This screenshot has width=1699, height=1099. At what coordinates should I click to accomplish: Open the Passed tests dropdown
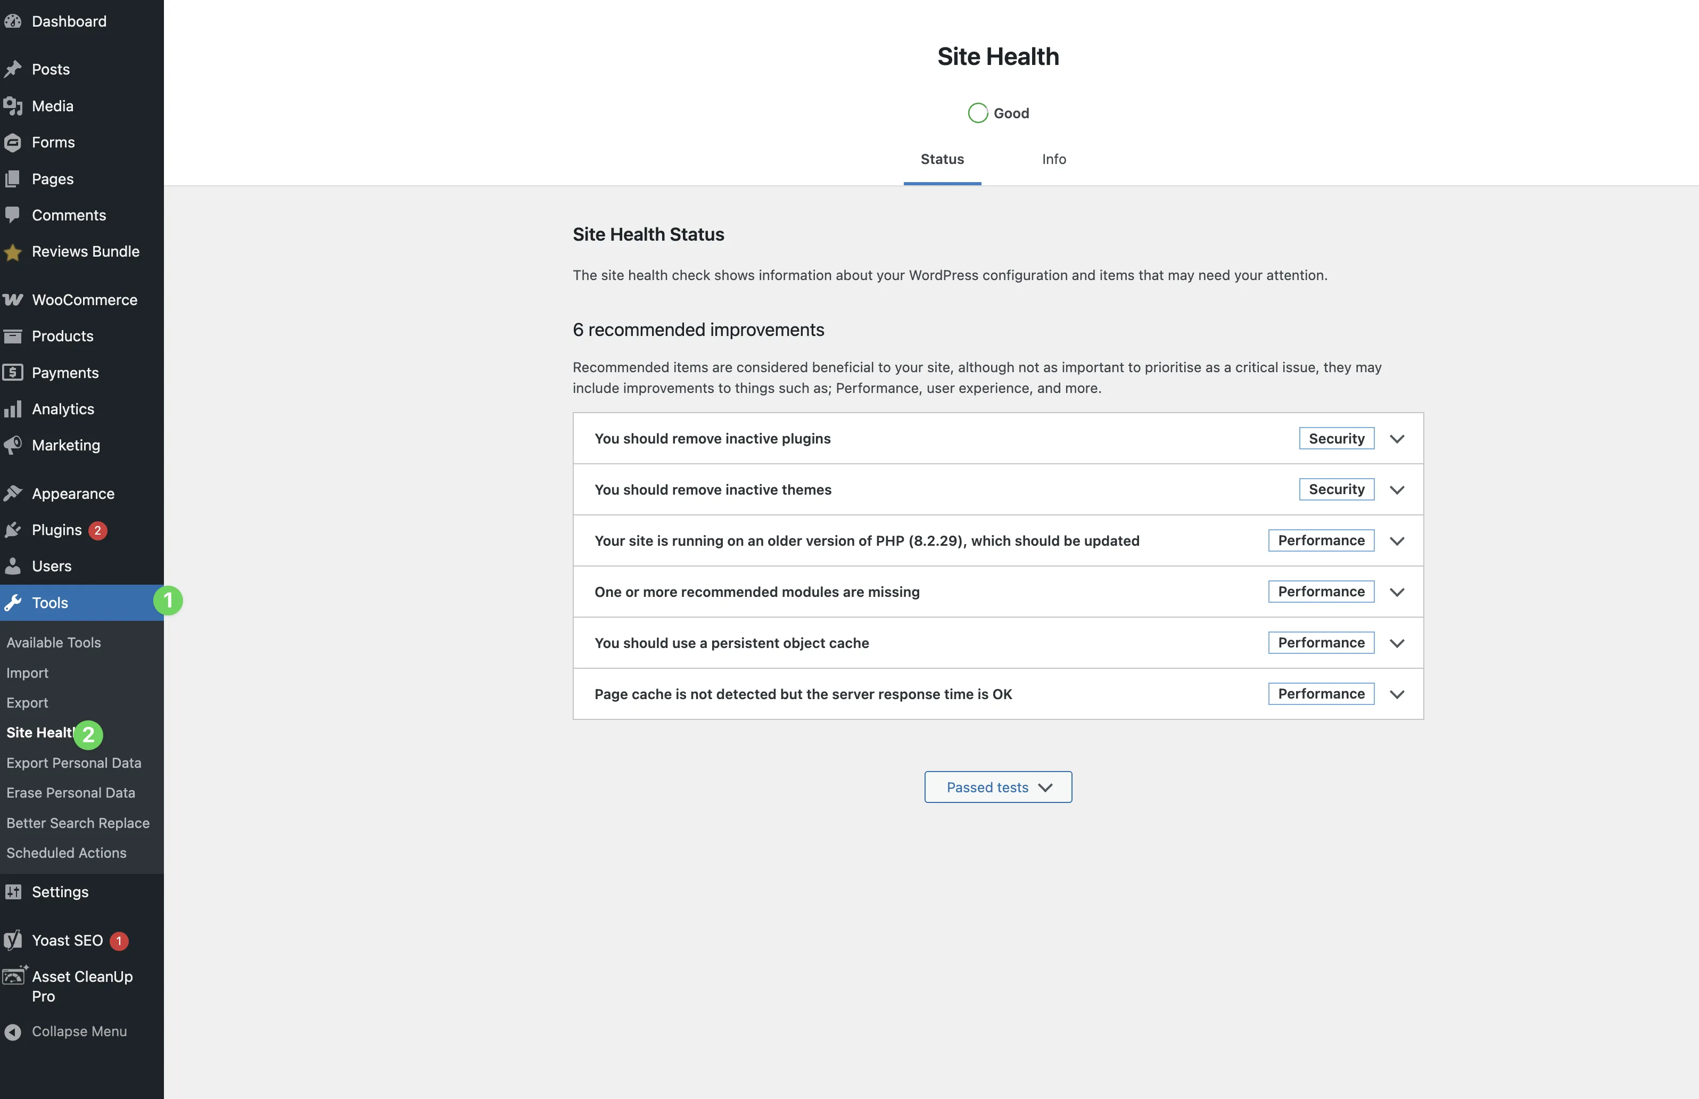coord(997,787)
